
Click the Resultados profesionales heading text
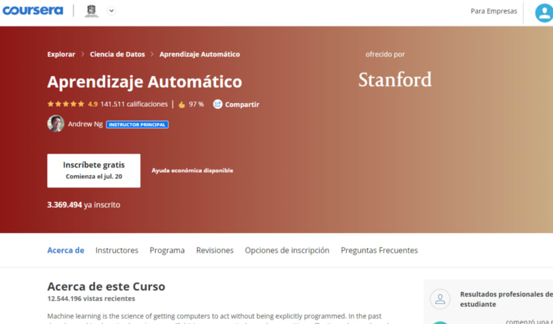(x=506, y=299)
